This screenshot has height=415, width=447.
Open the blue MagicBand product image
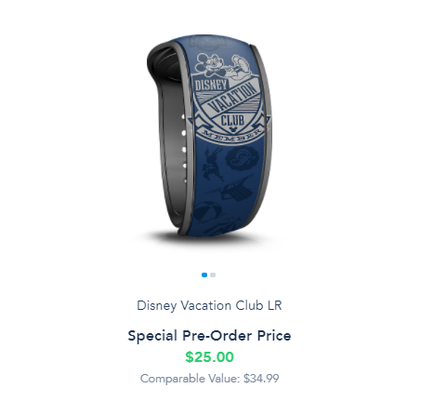209,136
